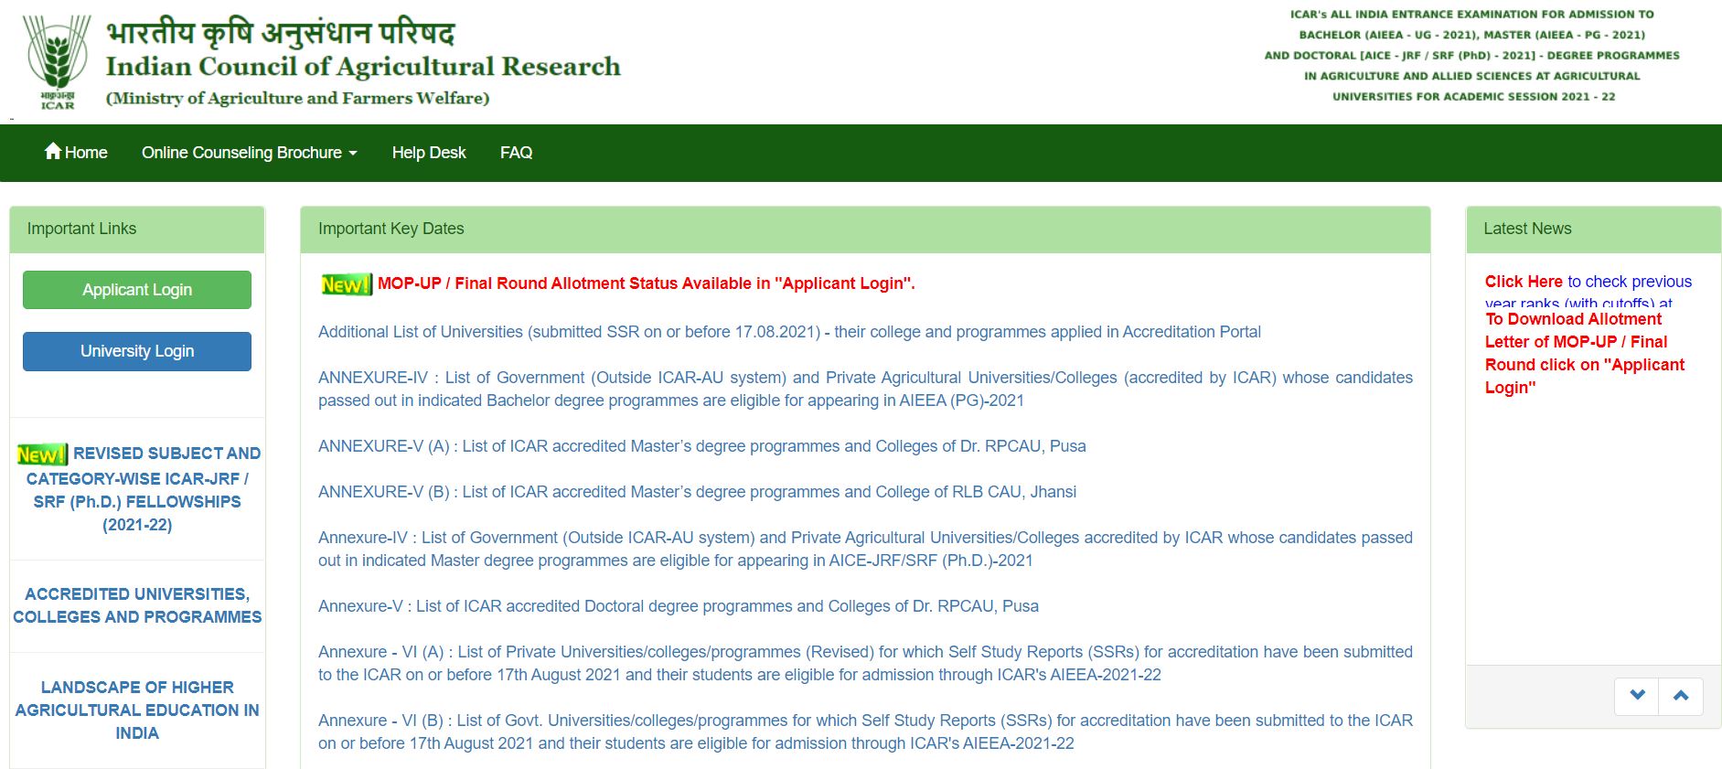Viewport: 1722px width, 769px height.
Task: Click the green Applicant Login button
Action: 137,290
